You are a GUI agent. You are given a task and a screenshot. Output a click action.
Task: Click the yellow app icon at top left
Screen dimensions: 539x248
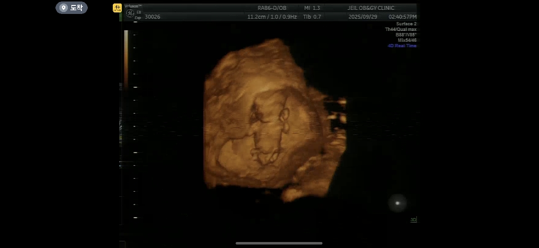click(117, 8)
